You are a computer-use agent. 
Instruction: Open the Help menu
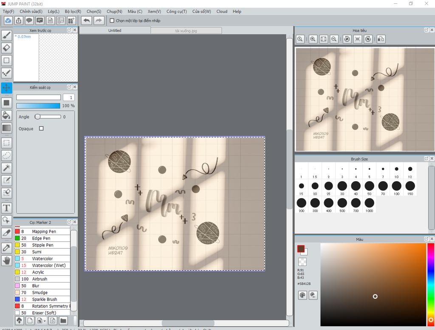237,11
